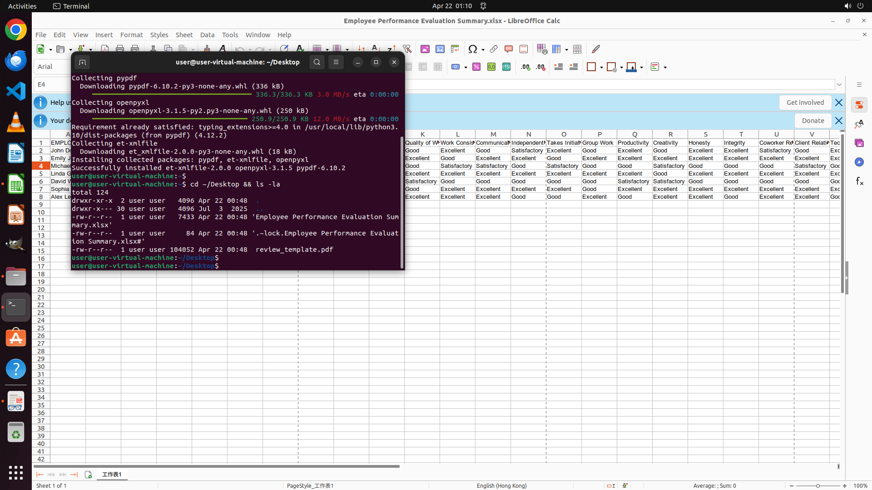Click the terminal search magnifier icon
The image size is (872, 490).
[317, 62]
